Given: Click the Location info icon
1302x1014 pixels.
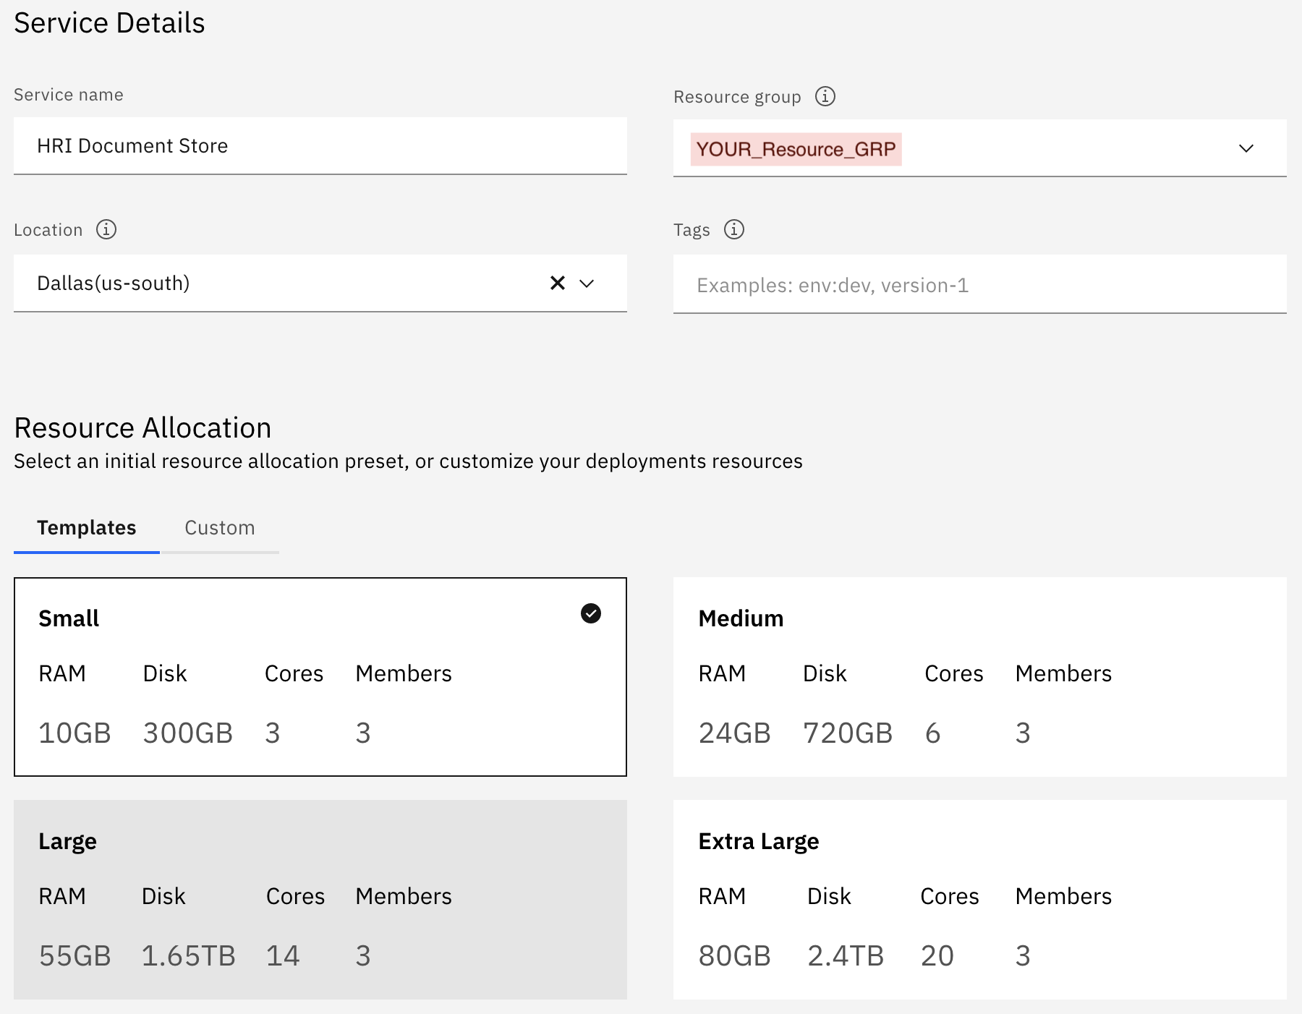Looking at the screenshot, I should click(106, 229).
